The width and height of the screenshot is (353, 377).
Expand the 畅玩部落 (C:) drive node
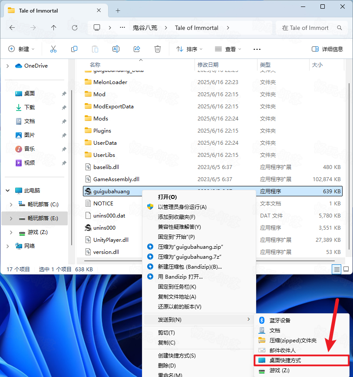click(11, 205)
